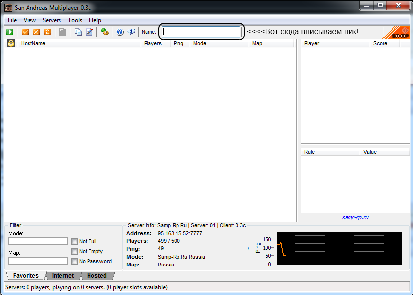Viewport: 413px width, 295px height.
Task: Sort servers by the Players column header
Action: coord(156,43)
